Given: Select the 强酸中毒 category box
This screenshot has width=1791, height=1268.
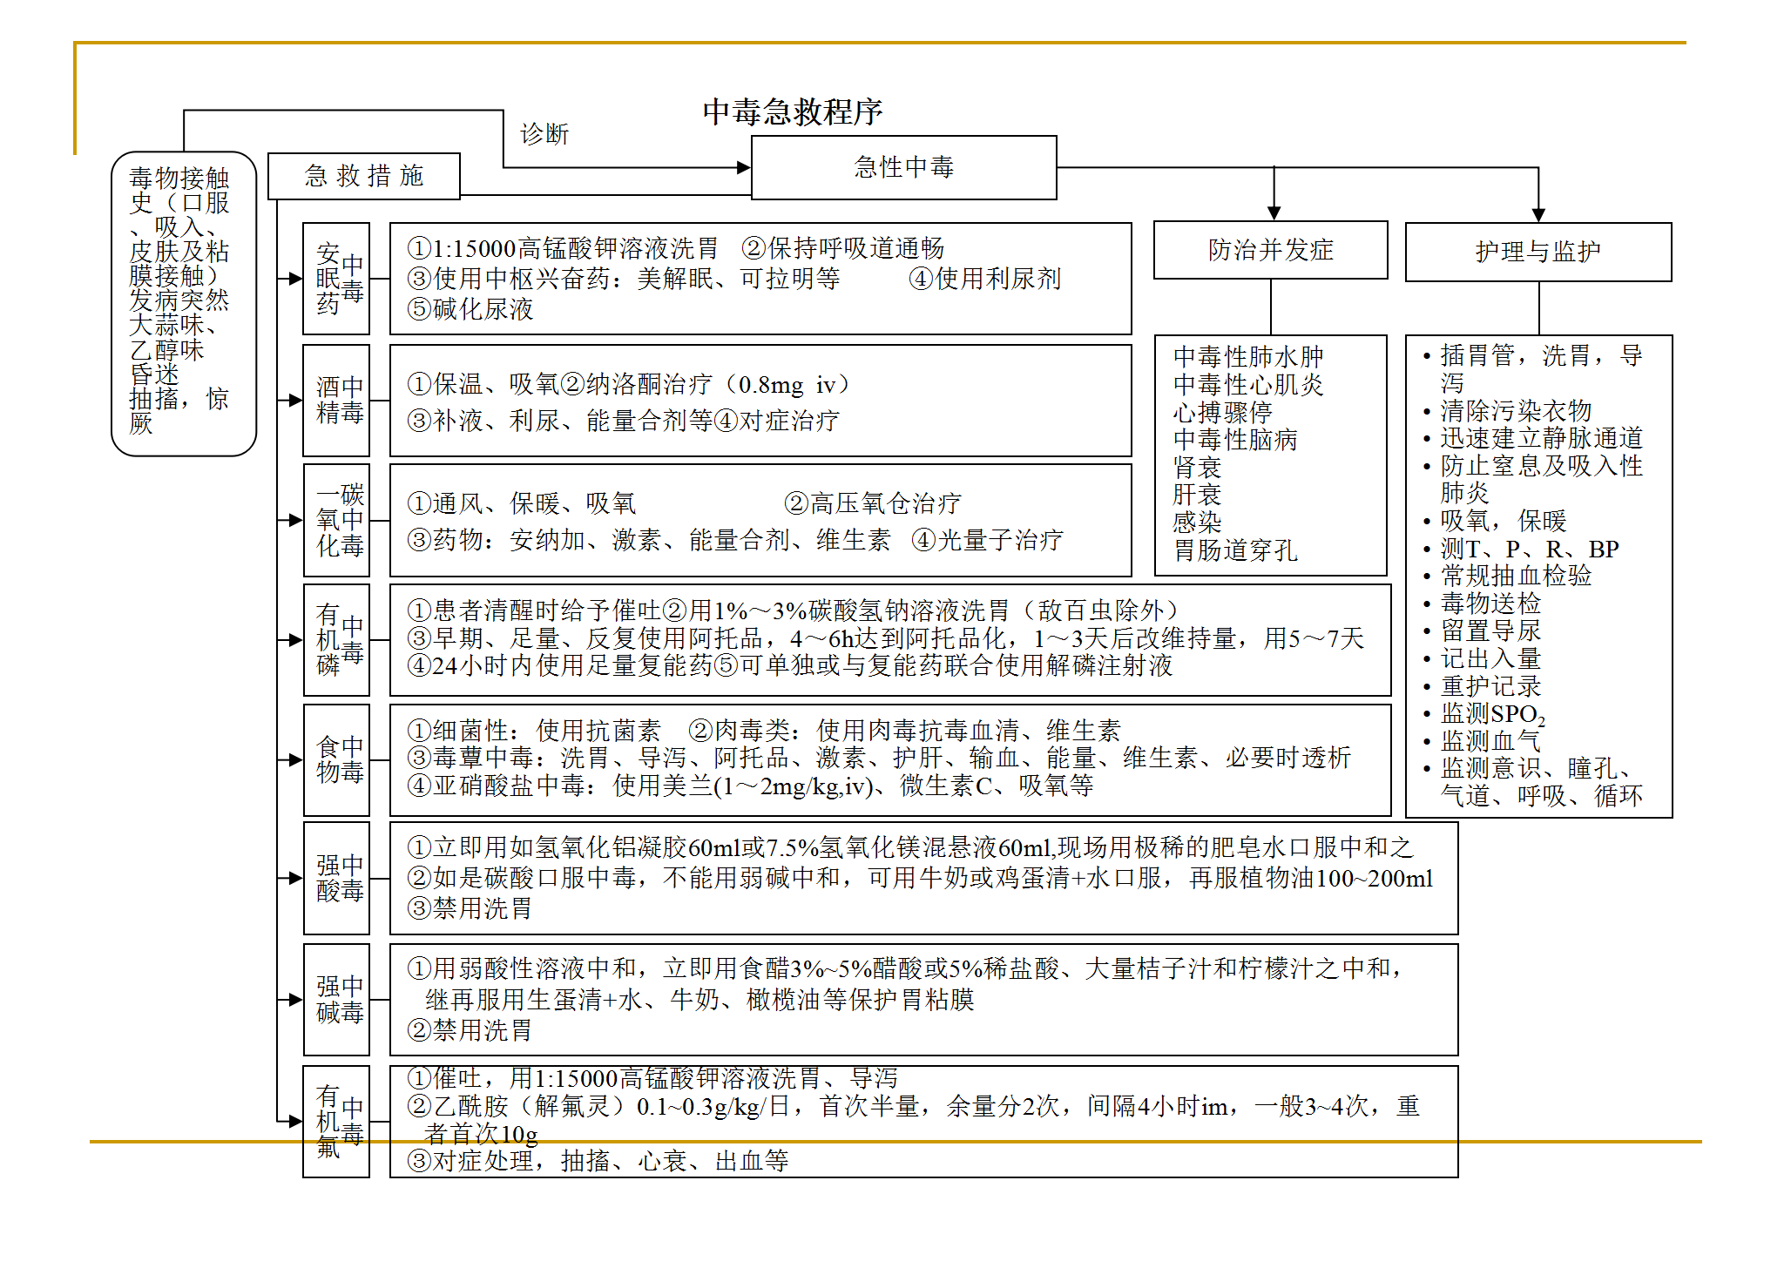Looking at the screenshot, I should click(x=336, y=878).
